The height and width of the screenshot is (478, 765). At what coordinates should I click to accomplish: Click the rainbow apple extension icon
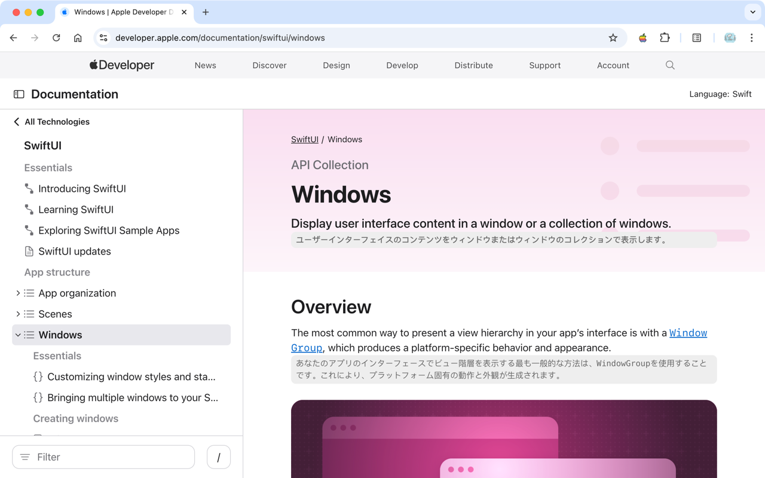point(642,38)
